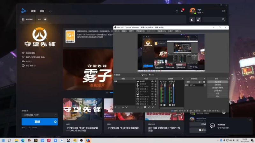Open 麦克风/Aux audio settings gear
The height and width of the screenshot is (143, 255).
161,105
